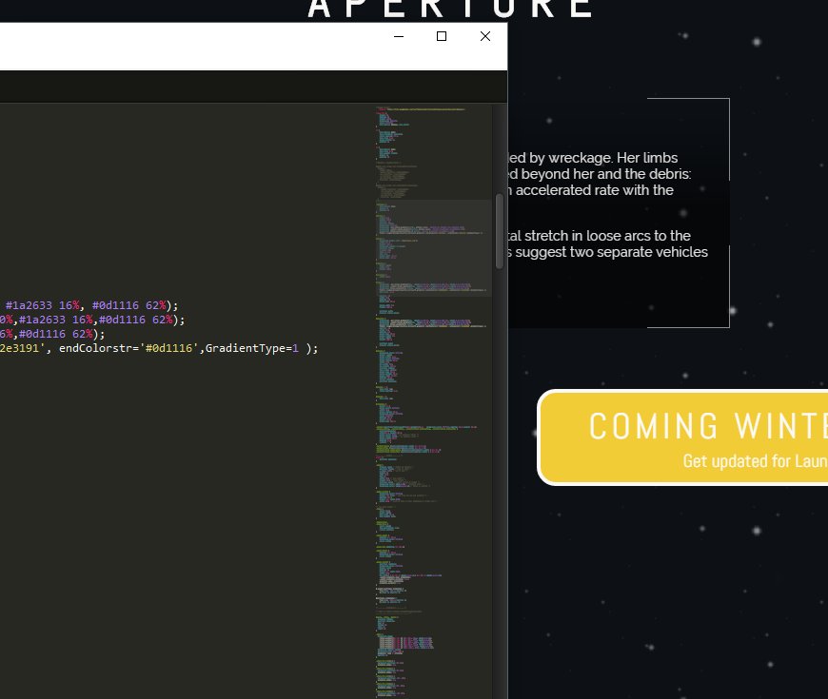Click the 'stretch in loose arcs to the' text
The width and height of the screenshot is (828, 699).
(x=607, y=236)
